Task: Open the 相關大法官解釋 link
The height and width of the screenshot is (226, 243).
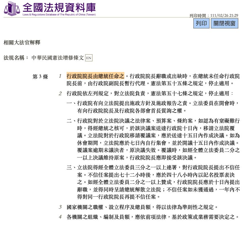Action: 22,43
